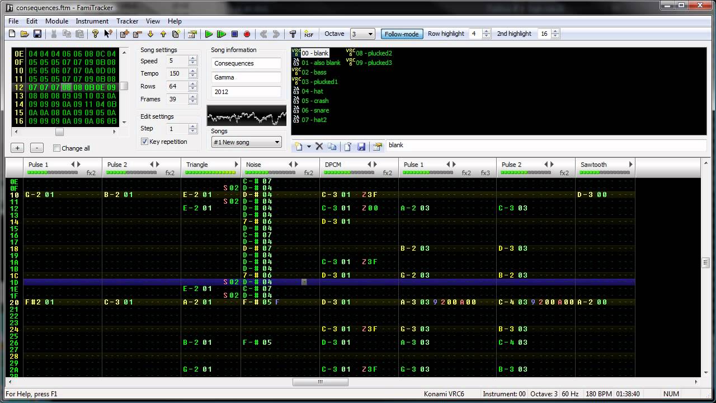Open the Help menu
The image size is (716, 403).
[175, 21]
